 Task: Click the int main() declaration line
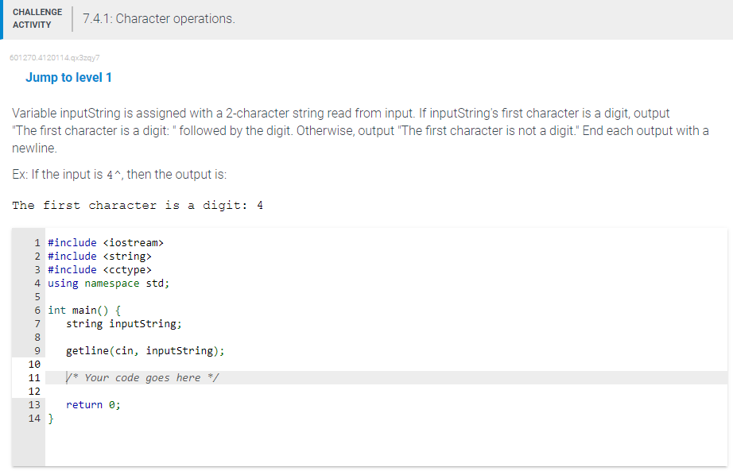(x=83, y=310)
